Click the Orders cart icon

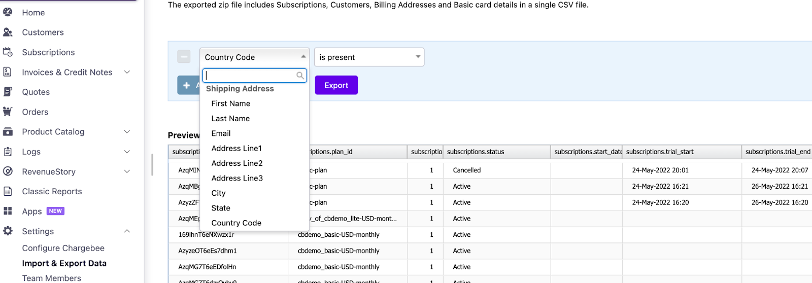8,112
